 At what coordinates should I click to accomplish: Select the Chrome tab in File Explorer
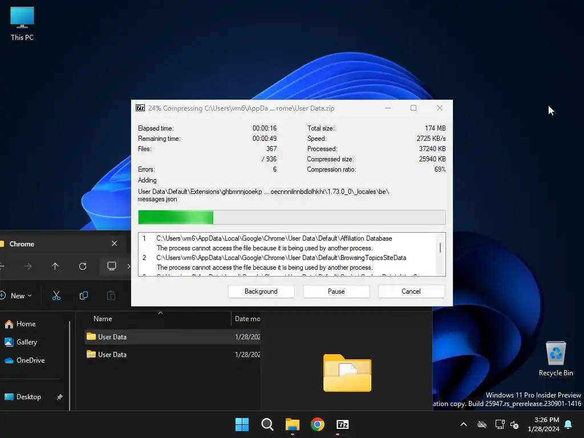(x=59, y=244)
